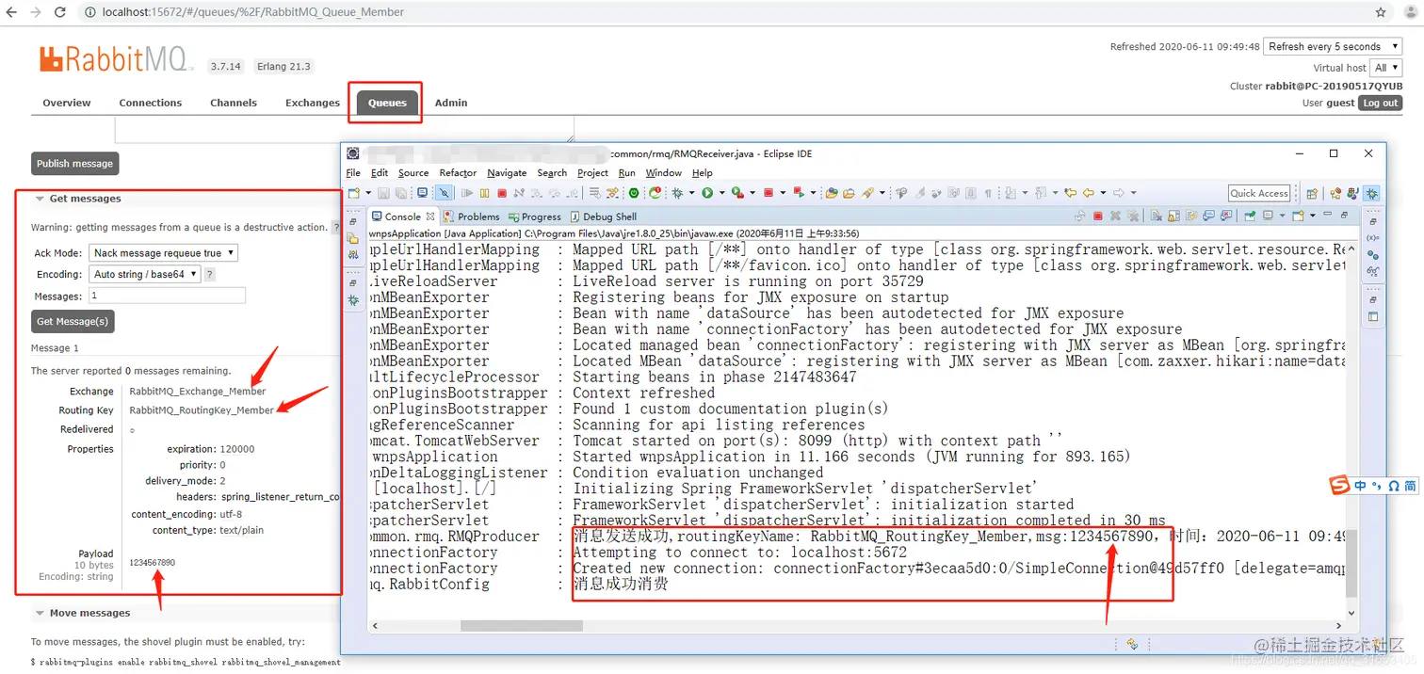Toggle Scroll Lock in Console toolbar
Viewport: 1424px width, 674px height.
click(1173, 216)
